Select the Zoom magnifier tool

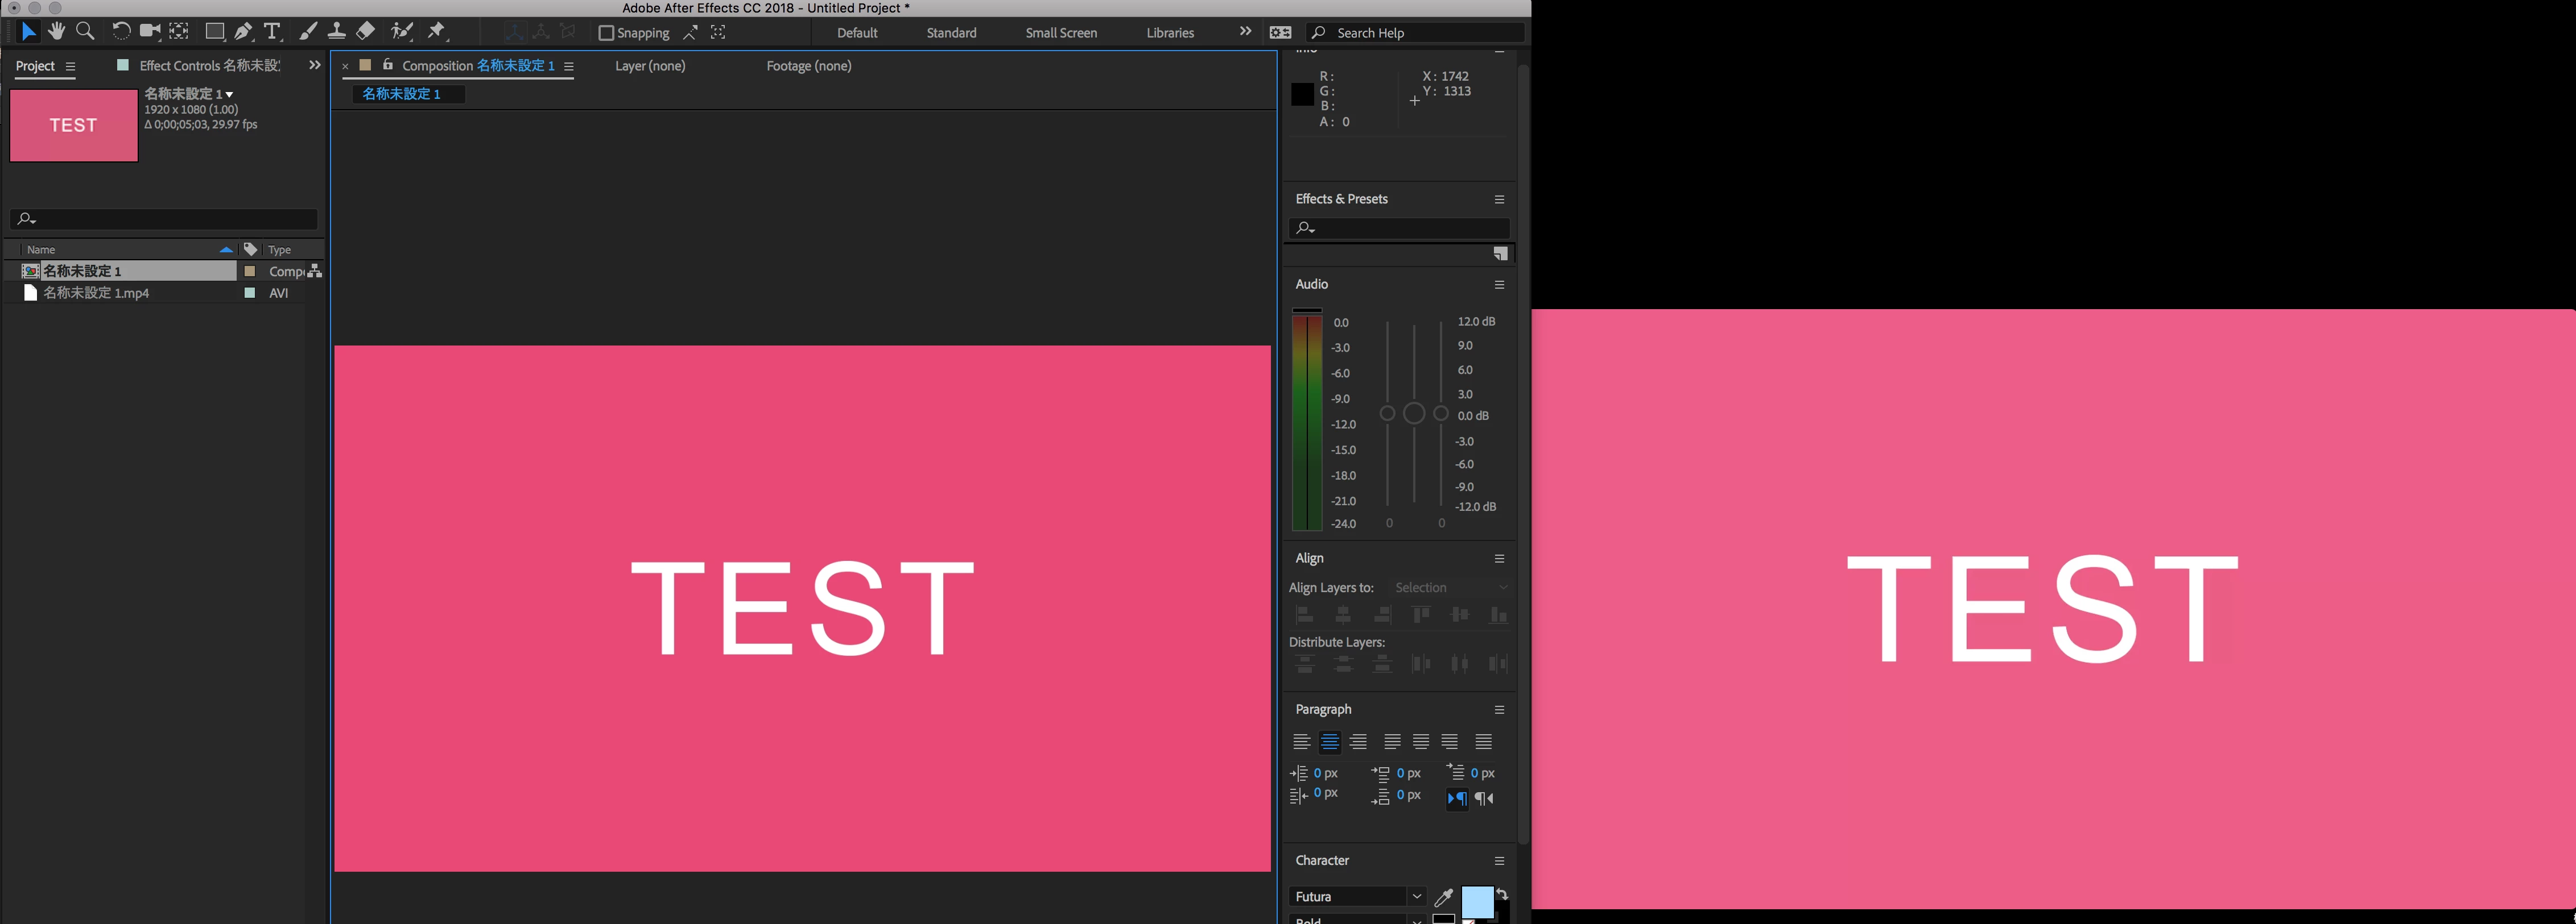click(86, 32)
